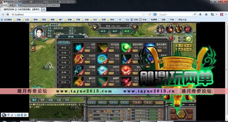Go back with browser back arrow

(3, 14)
